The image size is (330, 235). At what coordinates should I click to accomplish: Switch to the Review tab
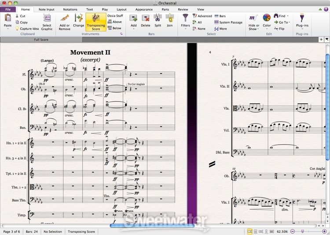click(183, 10)
